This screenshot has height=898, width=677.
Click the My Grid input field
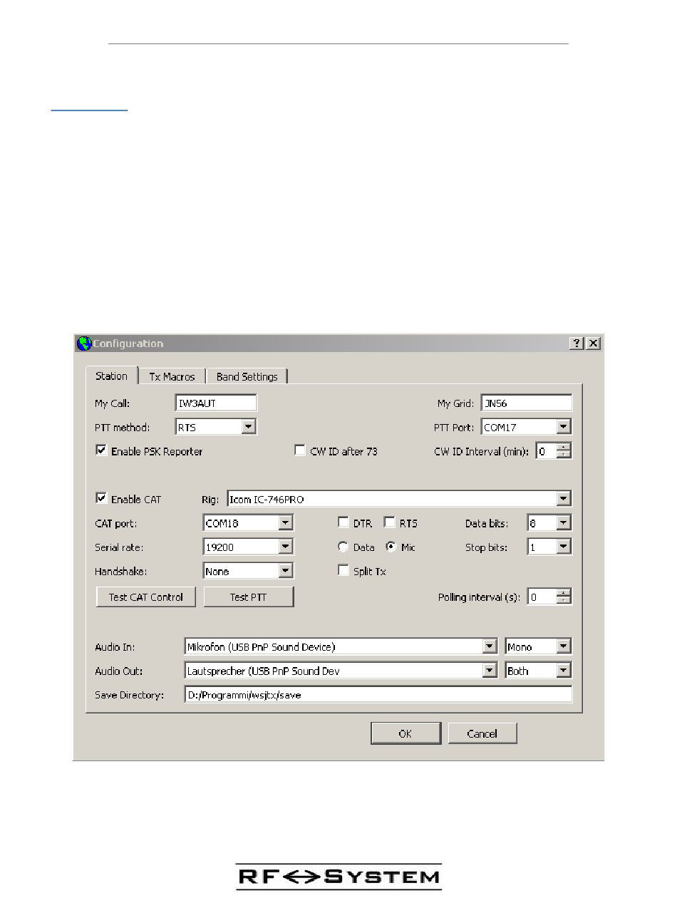coord(527,403)
